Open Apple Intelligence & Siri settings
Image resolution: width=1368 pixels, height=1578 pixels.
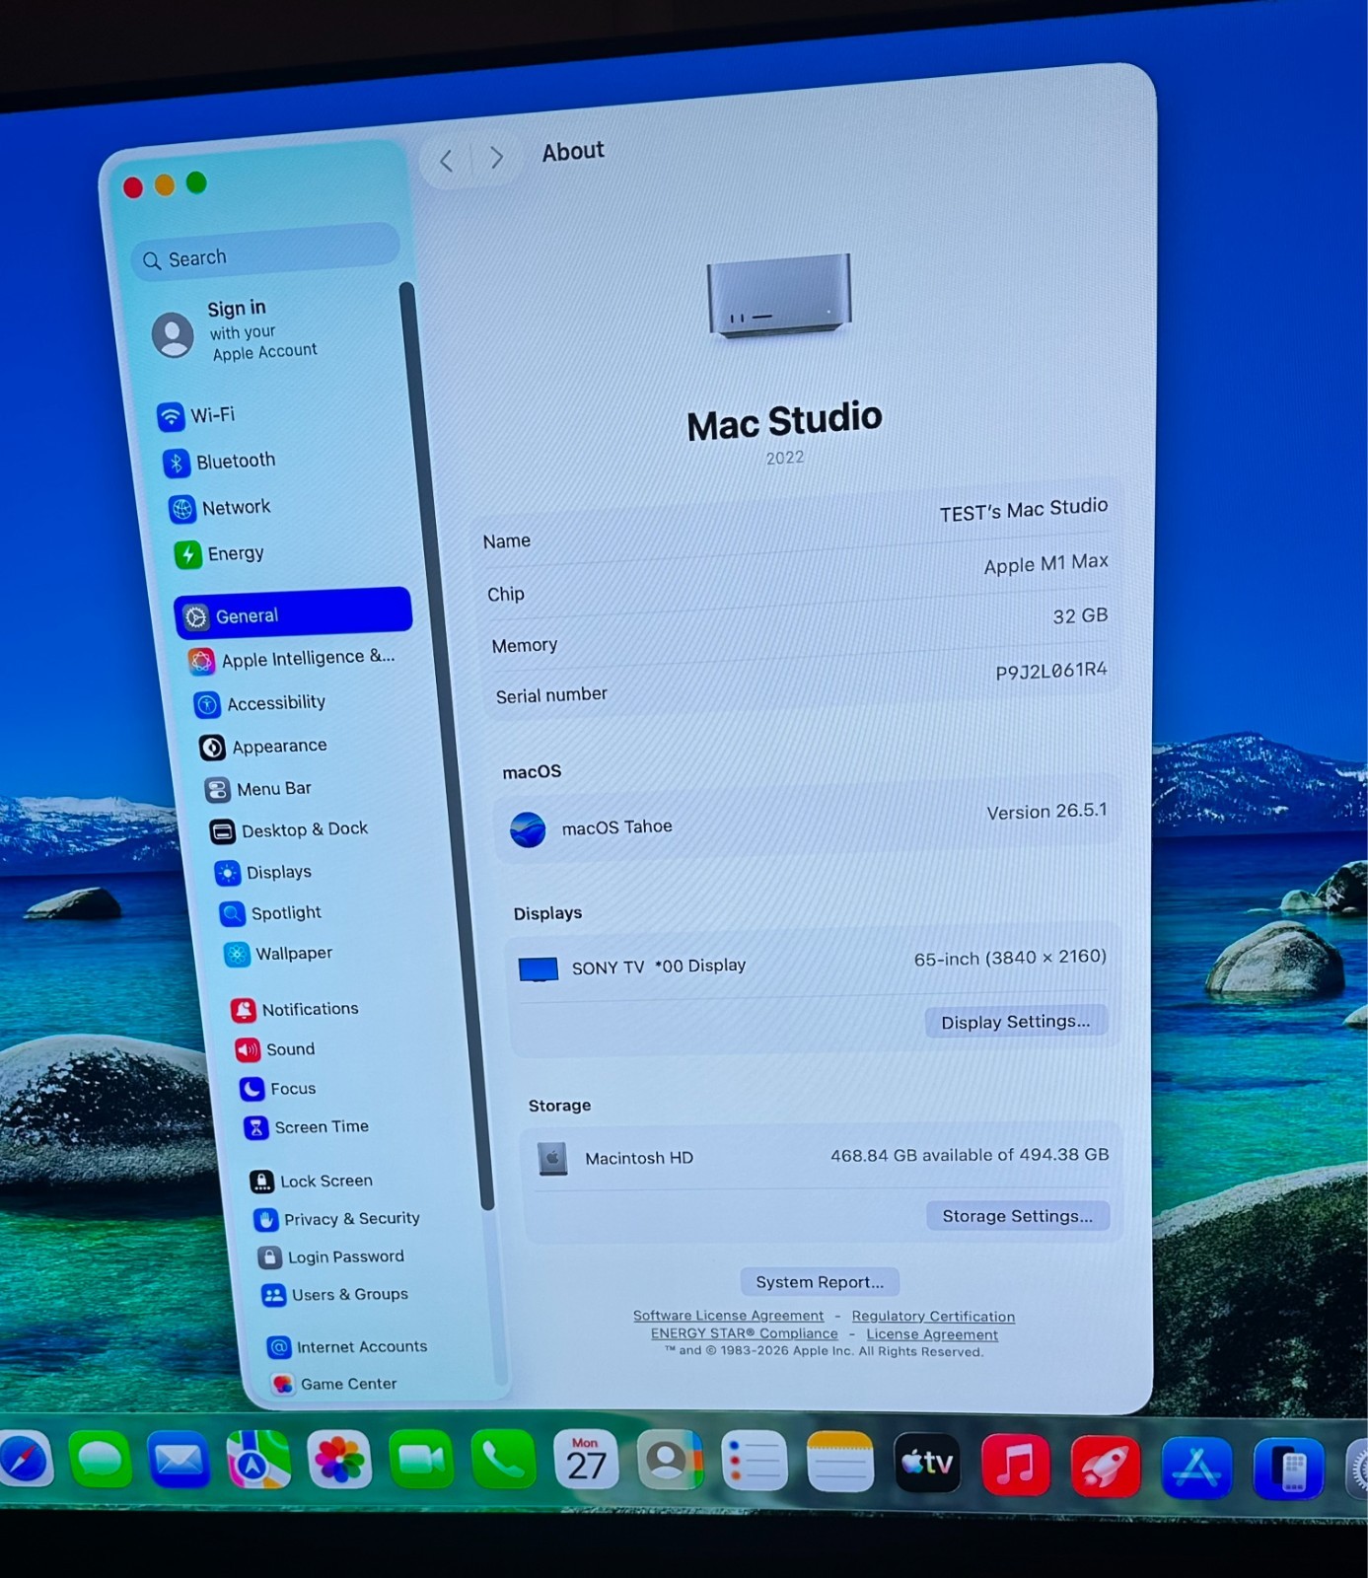(292, 658)
